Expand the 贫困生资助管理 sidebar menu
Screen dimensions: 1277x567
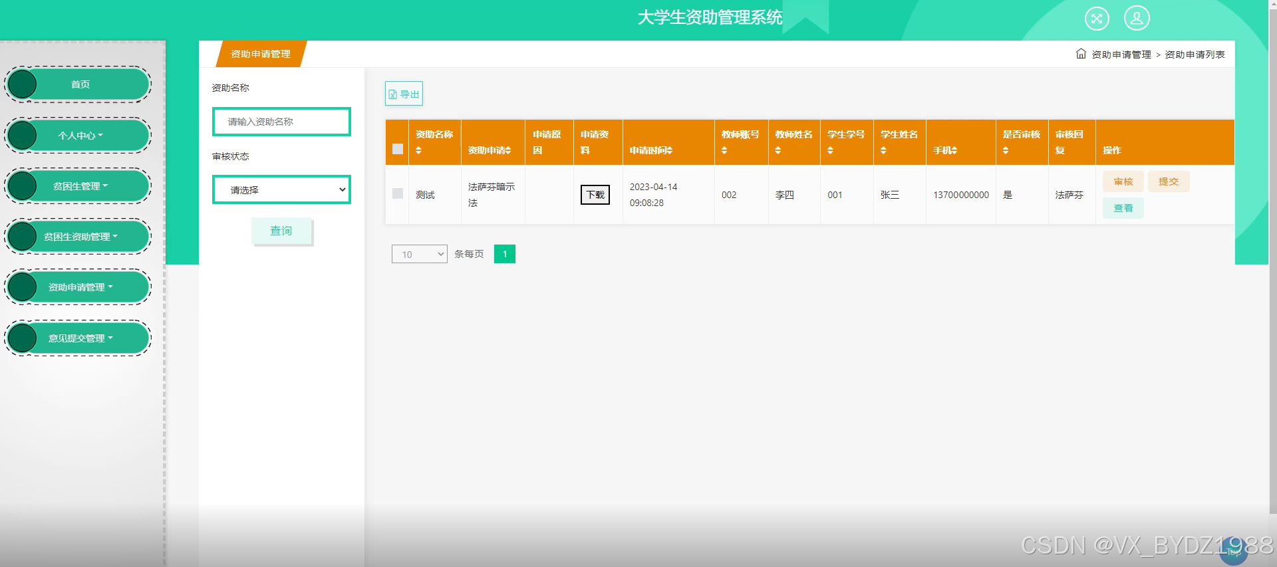tap(78, 237)
